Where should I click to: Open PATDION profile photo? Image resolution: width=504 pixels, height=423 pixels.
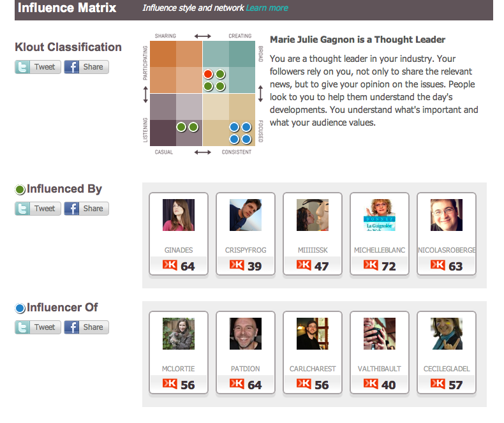[246, 334]
